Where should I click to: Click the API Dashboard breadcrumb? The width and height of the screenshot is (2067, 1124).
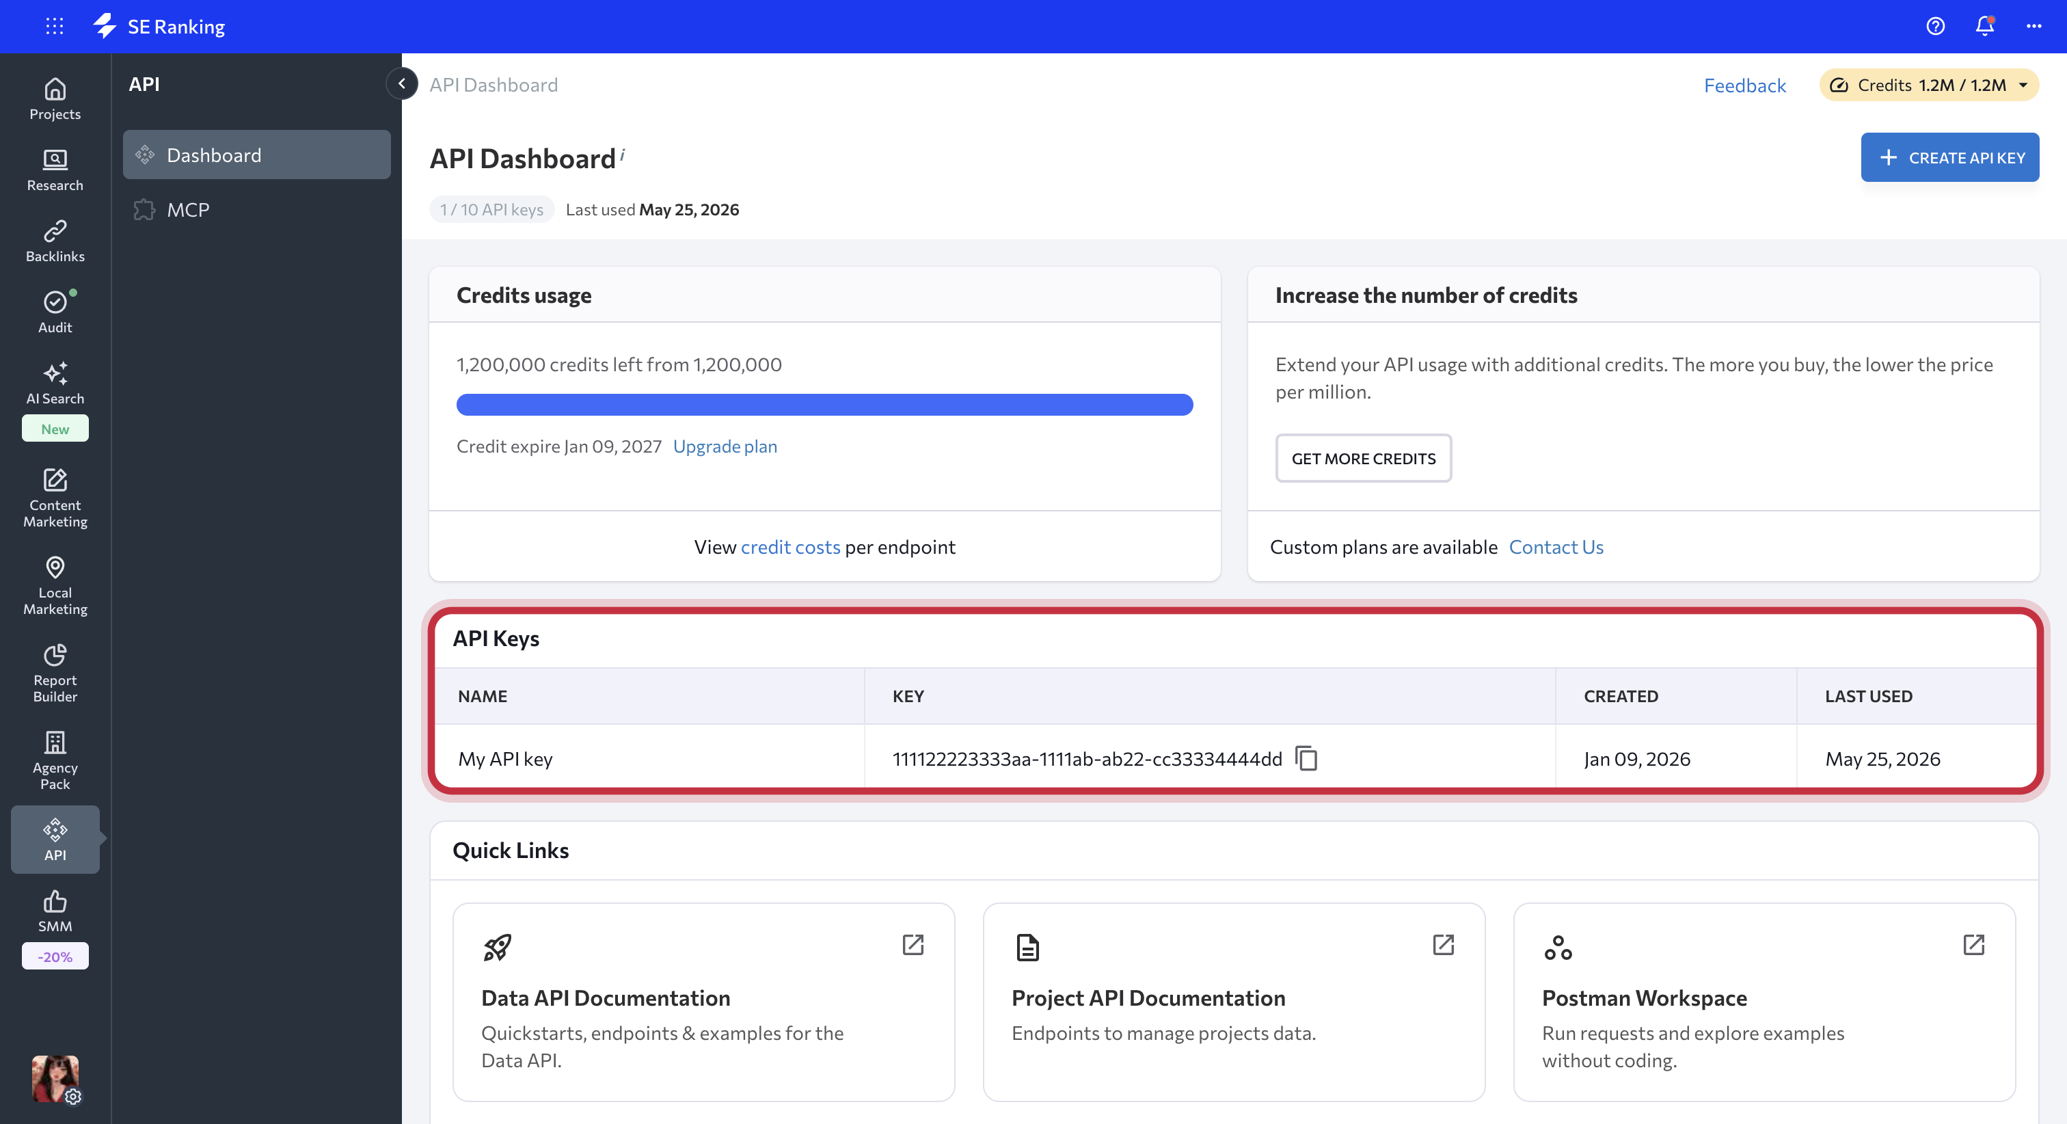(493, 84)
